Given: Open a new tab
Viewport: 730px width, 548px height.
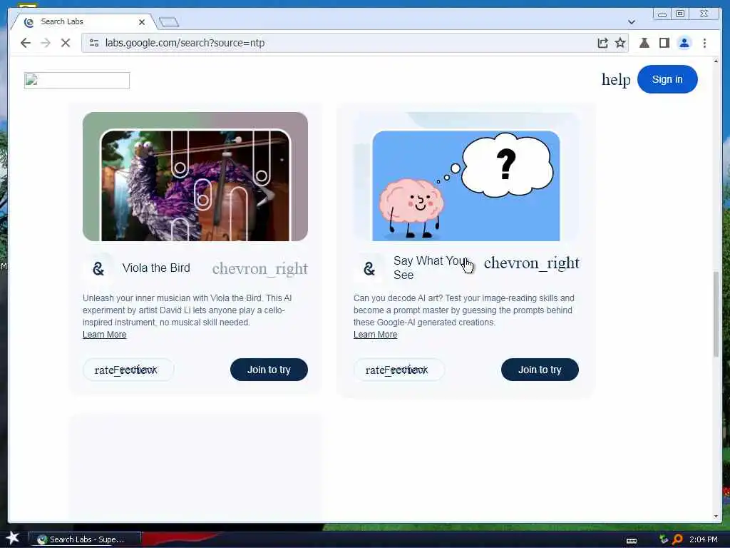Looking at the screenshot, I should pos(168,22).
